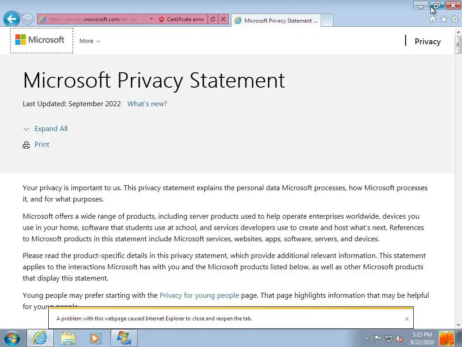This screenshot has height=347, width=462.
Task: Click the scrollbar down arrow
Action: (x=458, y=325)
